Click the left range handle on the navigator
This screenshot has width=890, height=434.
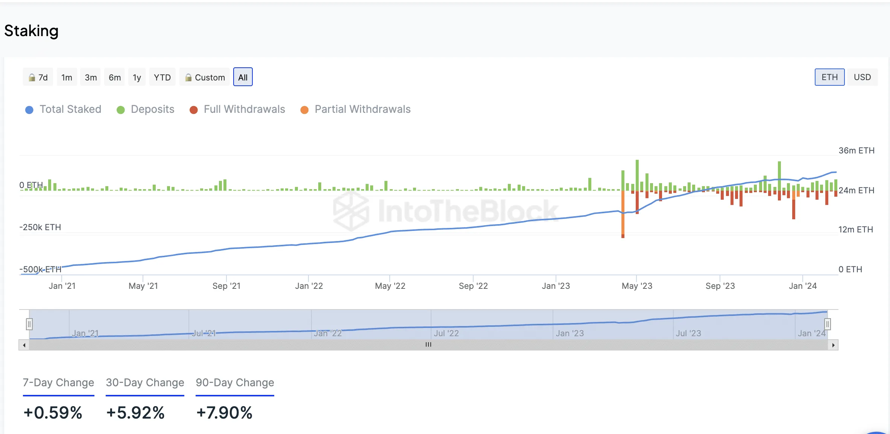tap(29, 324)
